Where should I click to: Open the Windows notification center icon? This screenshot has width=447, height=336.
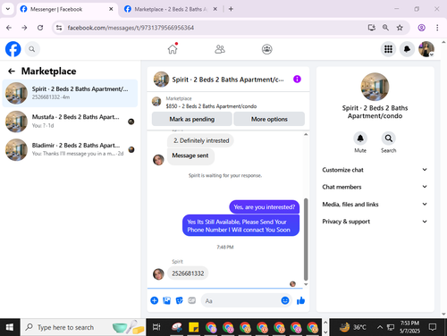tap(433, 327)
